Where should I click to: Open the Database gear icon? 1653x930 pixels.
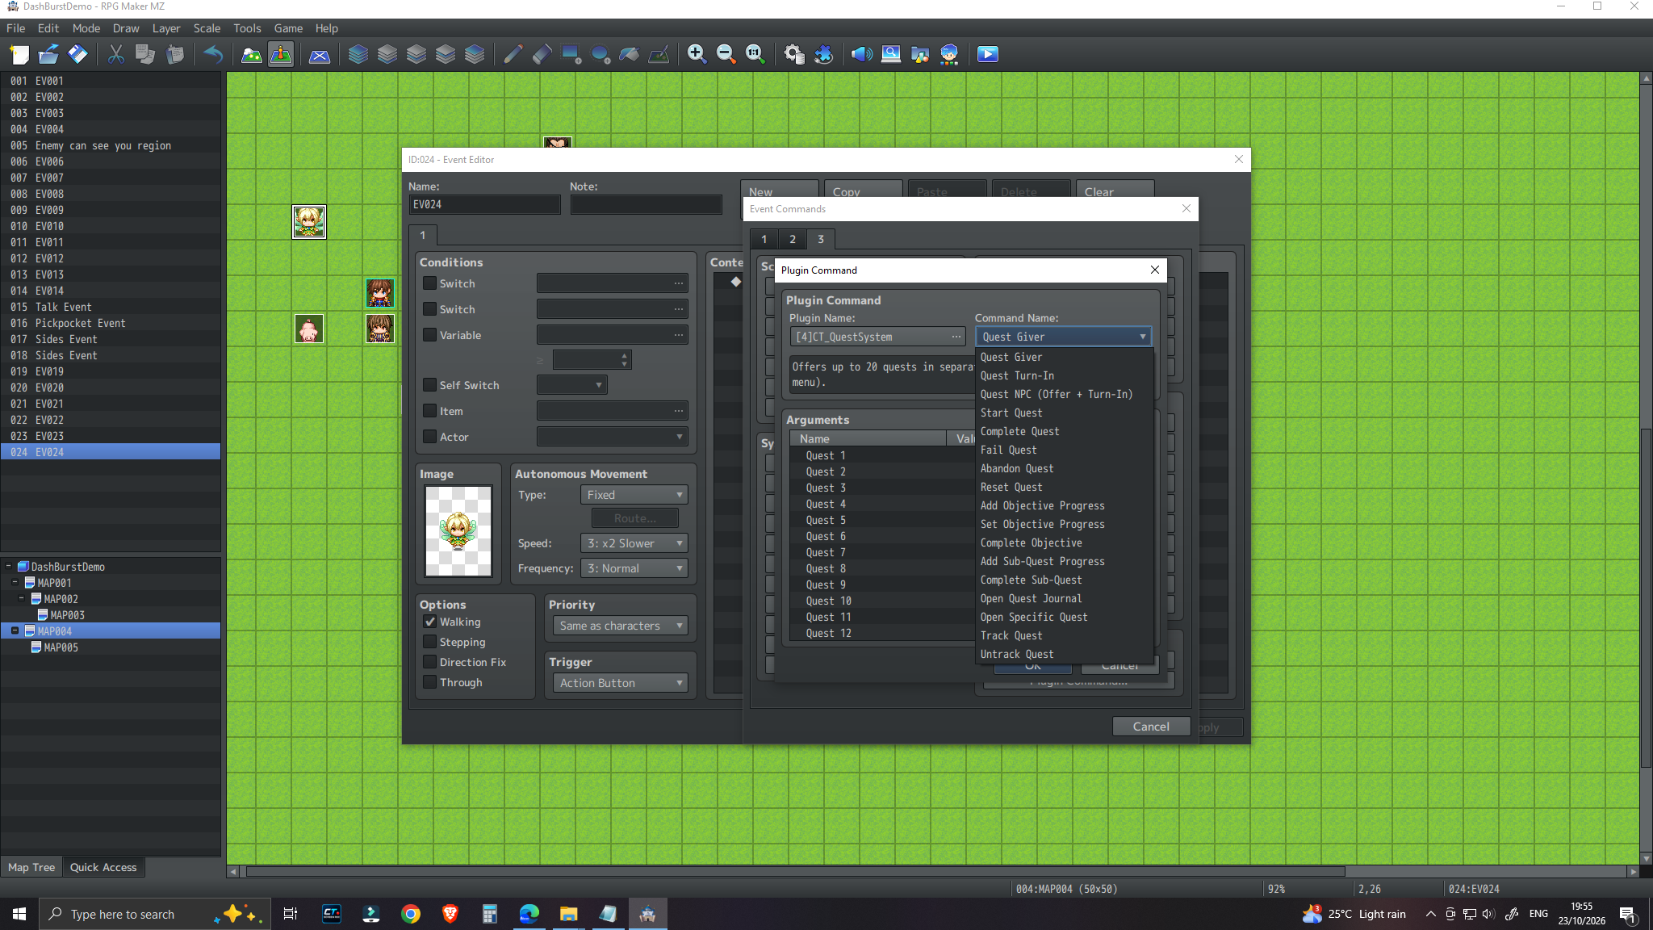coord(794,54)
